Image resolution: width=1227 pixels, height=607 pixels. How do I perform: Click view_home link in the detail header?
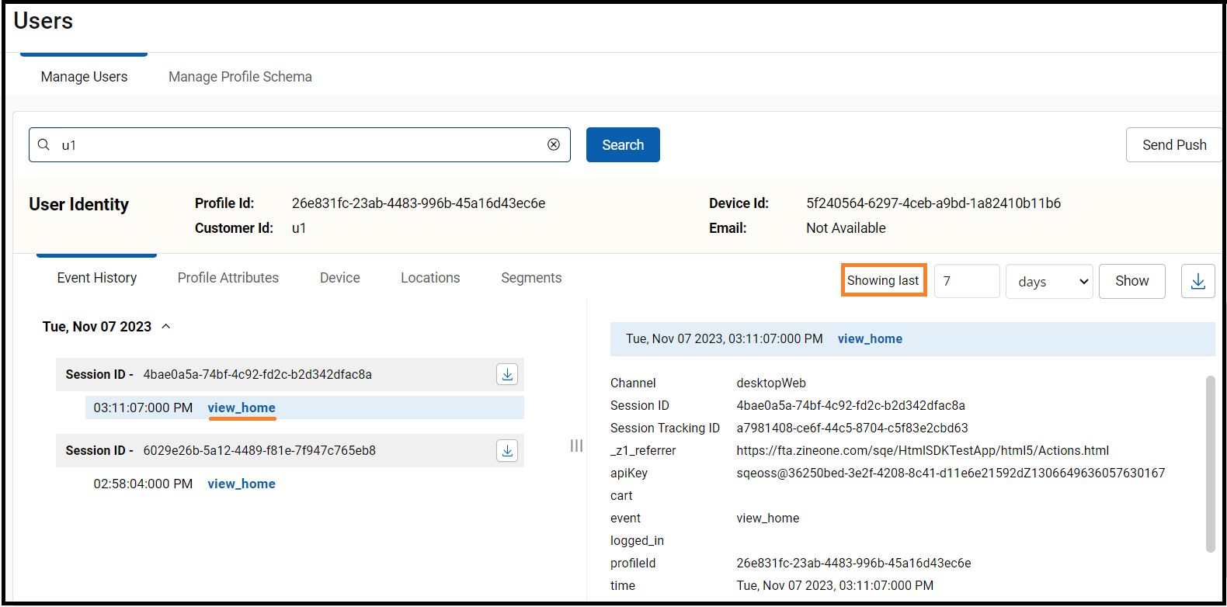click(870, 339)
